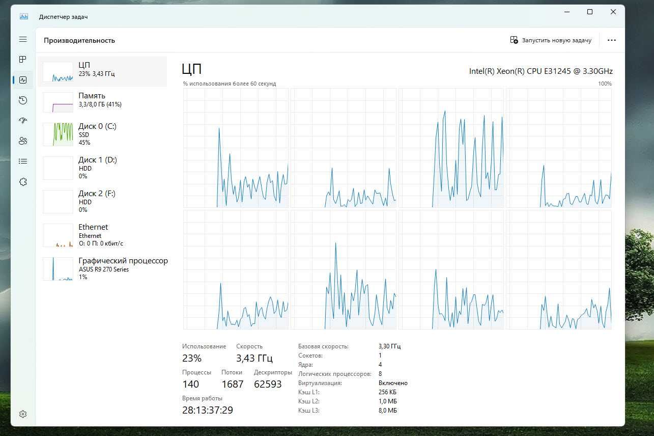The width and height of the screenshot is (654, 436).
Task: Click the Task Manager app icon in title bar
Action: coord(24,16)
